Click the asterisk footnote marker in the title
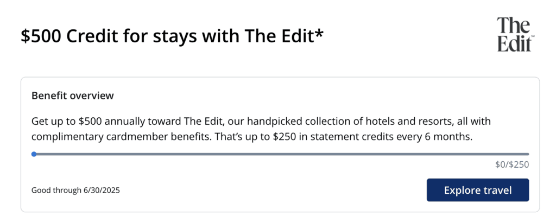556x222 pixels. pos(319,33)
